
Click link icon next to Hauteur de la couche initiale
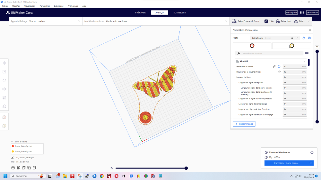tap(279, 72)
